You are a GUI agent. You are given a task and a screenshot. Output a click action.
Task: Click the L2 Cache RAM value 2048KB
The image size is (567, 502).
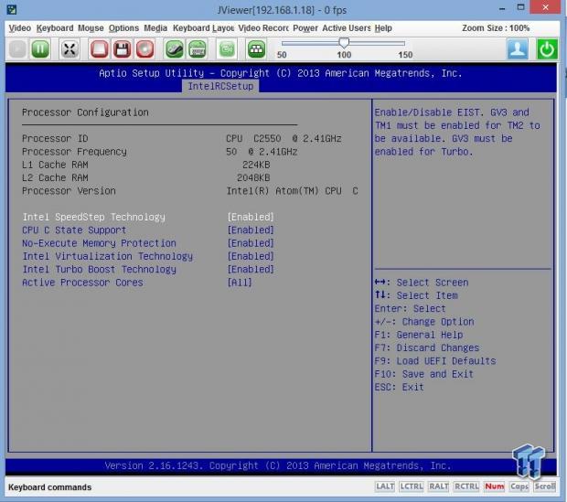click(253, 177)
